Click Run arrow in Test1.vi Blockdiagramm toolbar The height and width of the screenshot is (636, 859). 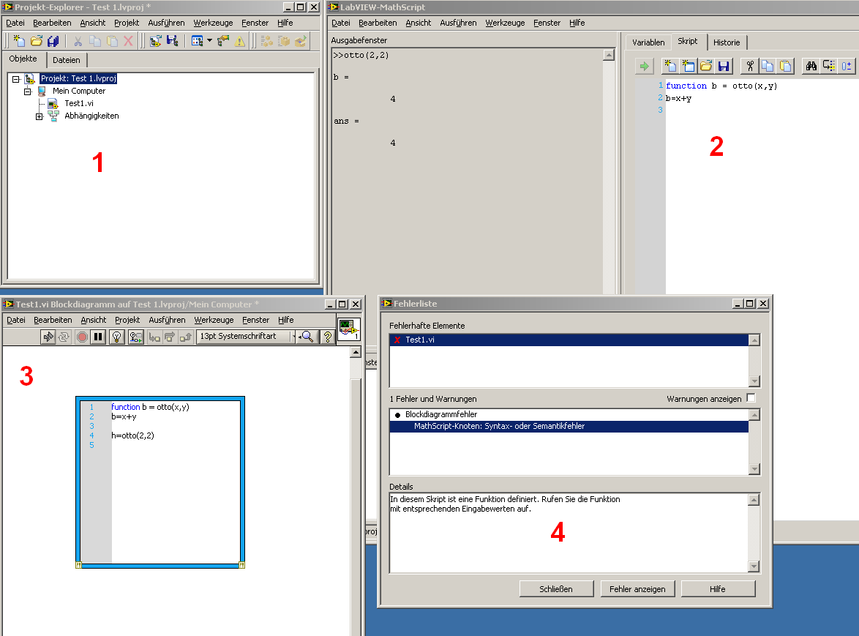[48, 337]
